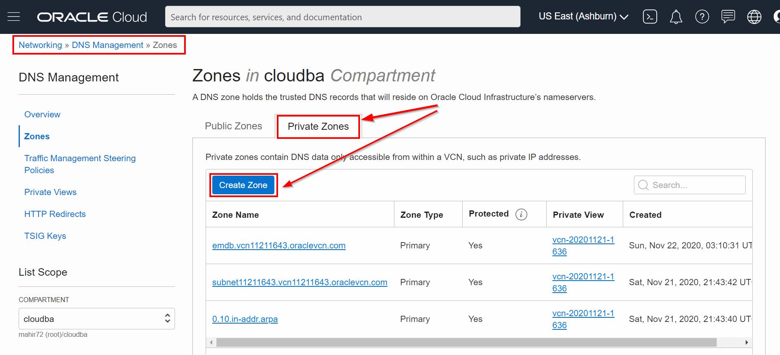Open Traffic Management Steering Policies

pos(80,164)
